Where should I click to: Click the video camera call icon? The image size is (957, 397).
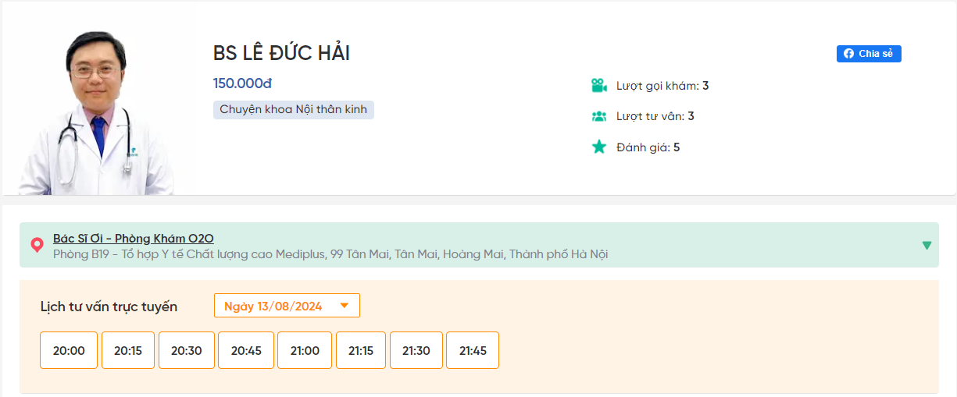click(x=599, y=86)
